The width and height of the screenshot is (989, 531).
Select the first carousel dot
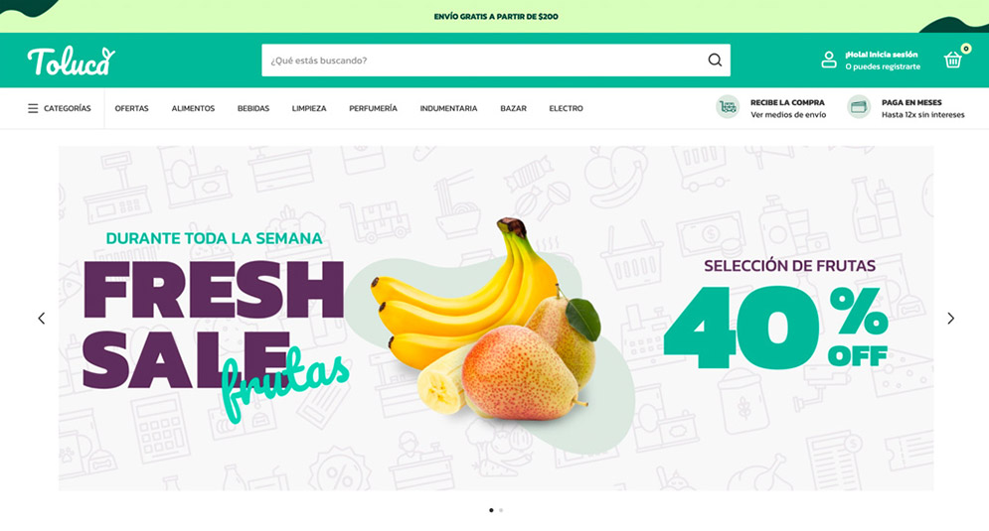click(491, 510)
